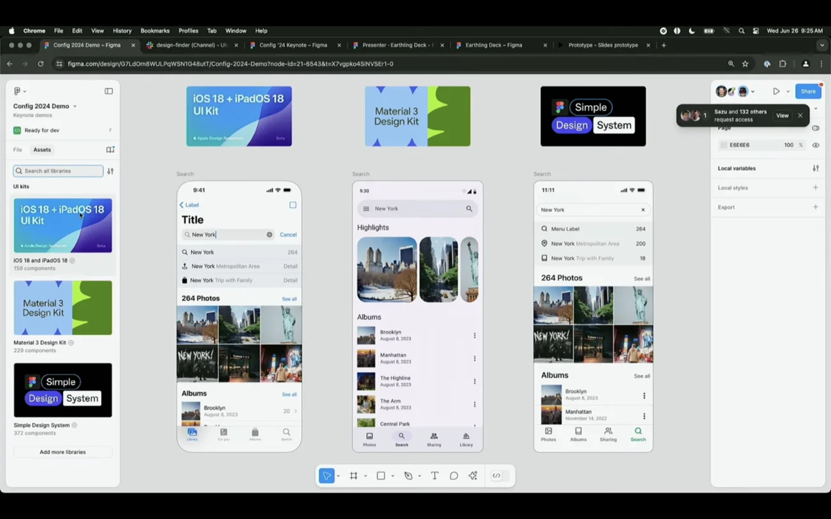Viewport: 831px width, 519px height.
Task: Click info icon next to Material 3 Design Kit
Action: pyautogui.click(x=71, y=343)
